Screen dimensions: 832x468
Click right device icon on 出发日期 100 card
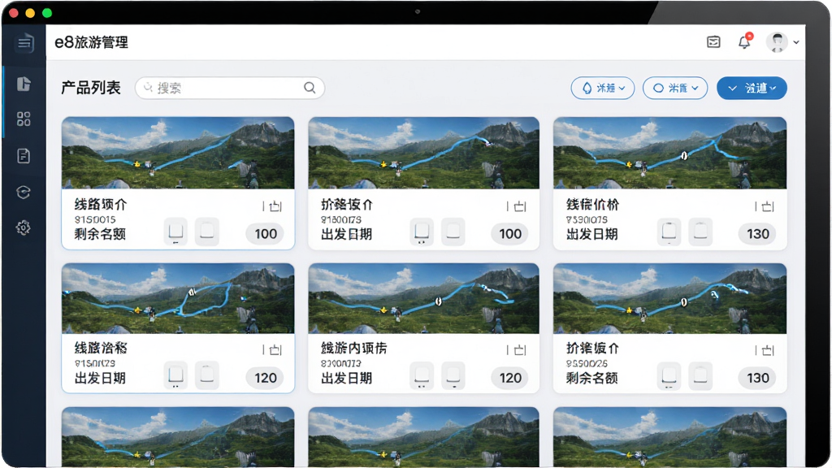(x=453, y=232)
